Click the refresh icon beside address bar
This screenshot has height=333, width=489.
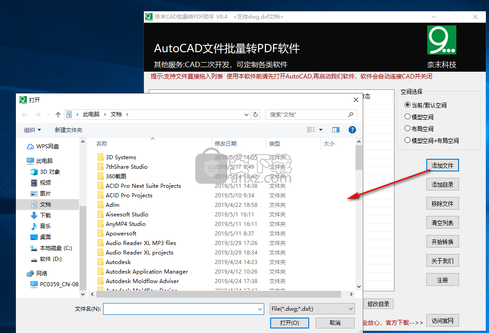point(256,115)
